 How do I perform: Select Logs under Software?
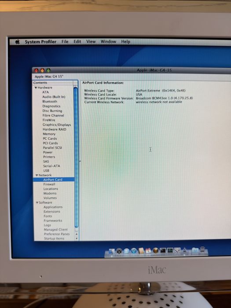48,225
